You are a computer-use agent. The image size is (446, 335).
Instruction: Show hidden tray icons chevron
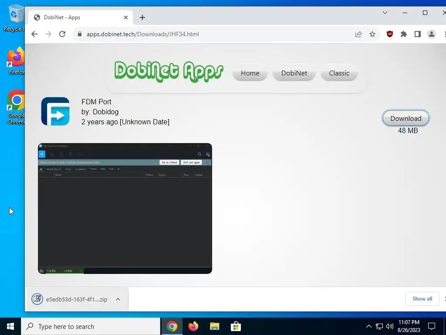click(368, 326)
